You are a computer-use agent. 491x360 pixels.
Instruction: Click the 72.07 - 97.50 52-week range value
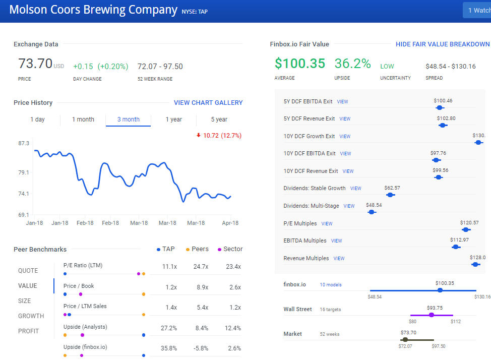click(160, 67)
